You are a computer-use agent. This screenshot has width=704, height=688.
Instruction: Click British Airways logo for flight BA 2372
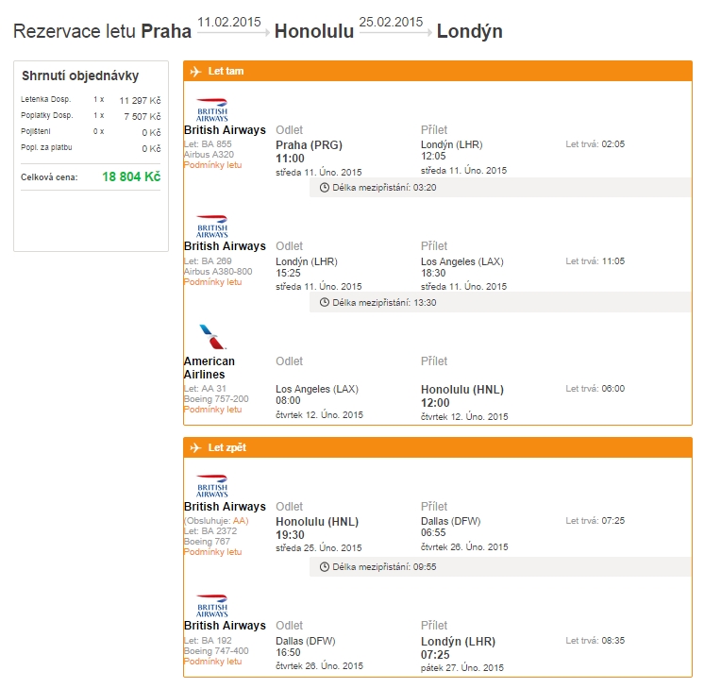click(x=212, y=486)
